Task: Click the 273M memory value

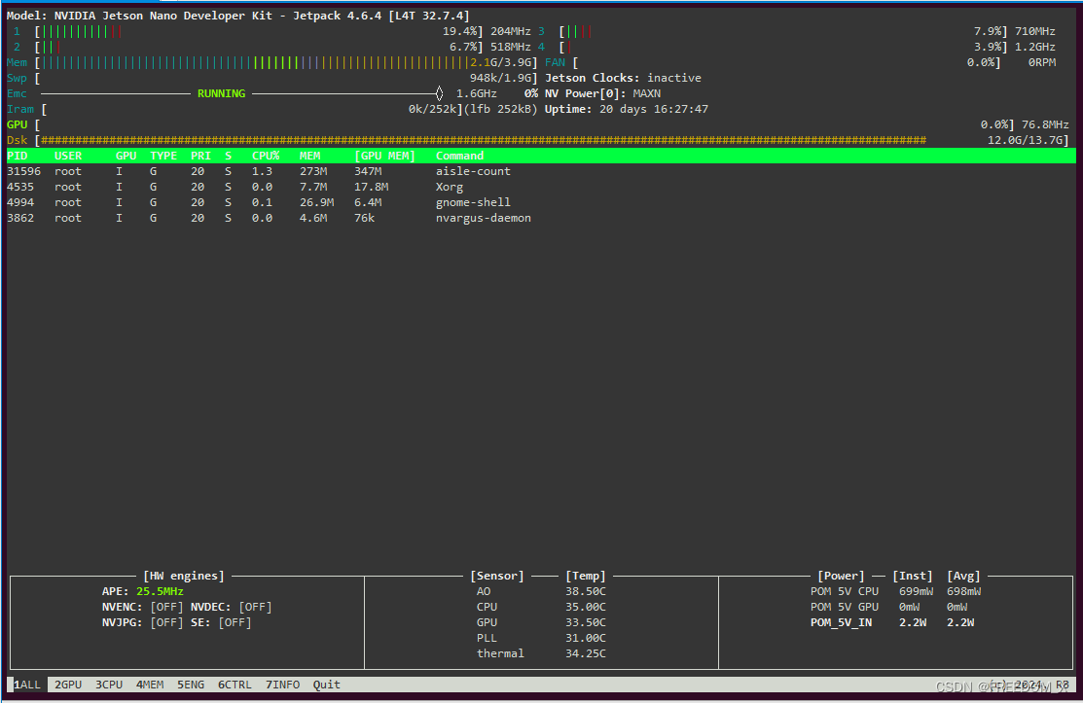Action: 313,171
